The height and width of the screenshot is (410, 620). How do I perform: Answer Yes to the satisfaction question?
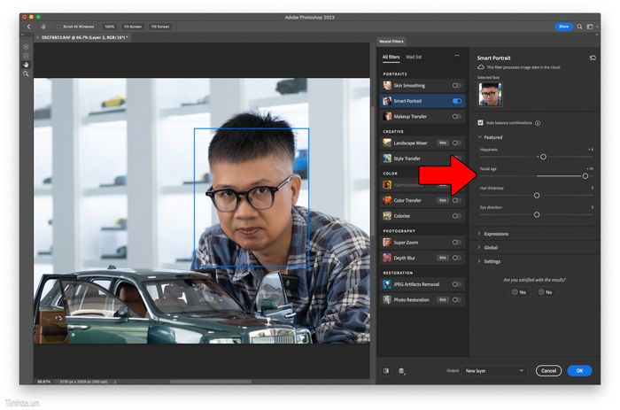pyautogui.click(x=519, y=292)
